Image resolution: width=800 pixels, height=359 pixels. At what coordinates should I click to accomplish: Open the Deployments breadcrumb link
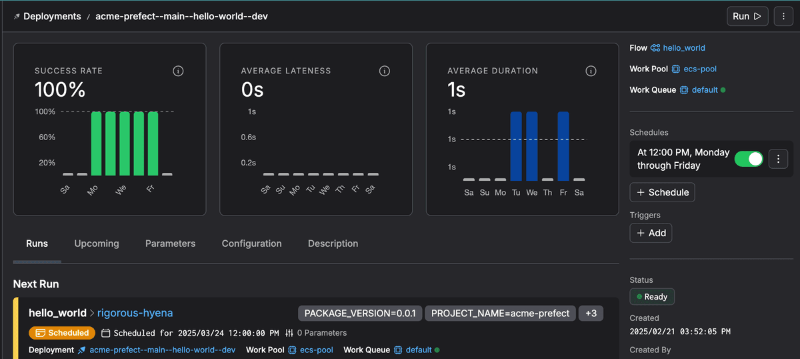point(52,16)
